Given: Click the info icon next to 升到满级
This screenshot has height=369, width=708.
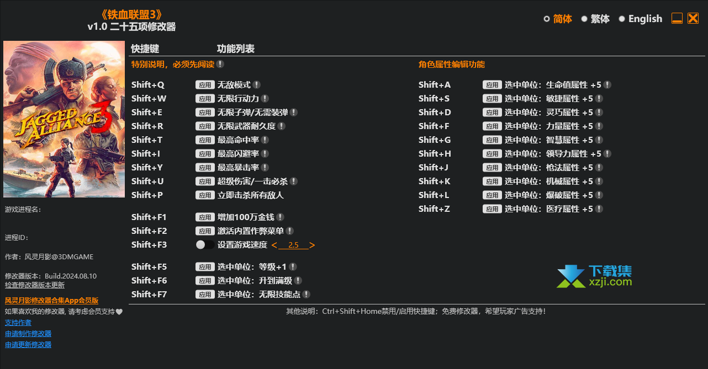Looking at the screenshot, I should pyautogui.click(x=298, y=281).
